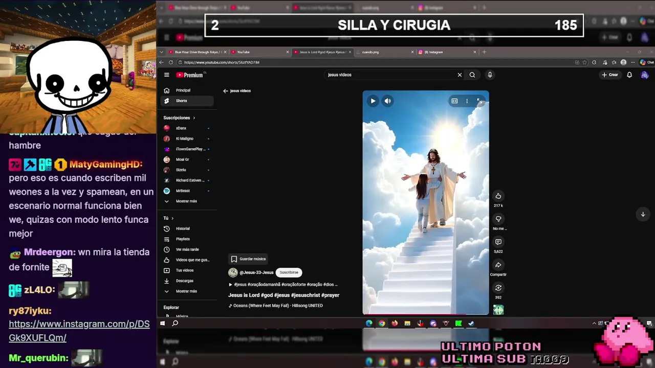Screen dimensions: 655x368
Task: Expand the Suscripciones section chevron
Action: pyautogui.click(x=194, y=118)
